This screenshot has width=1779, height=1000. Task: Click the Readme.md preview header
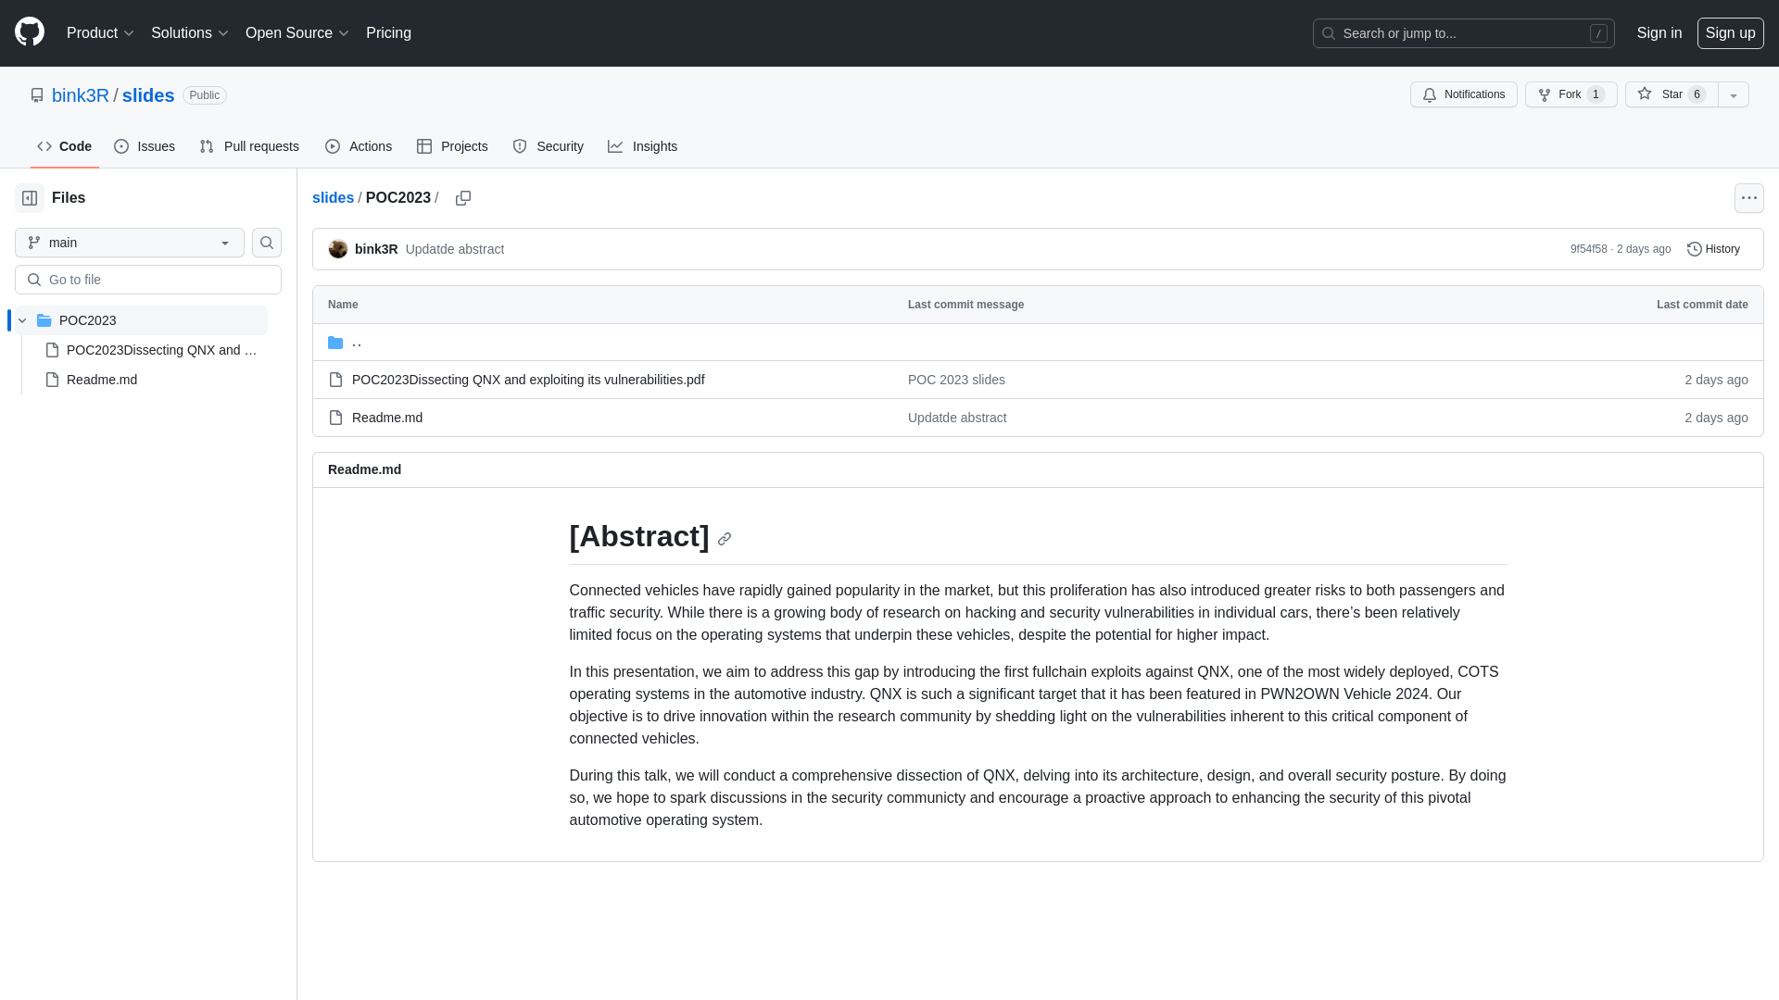[x=364, y=469]
